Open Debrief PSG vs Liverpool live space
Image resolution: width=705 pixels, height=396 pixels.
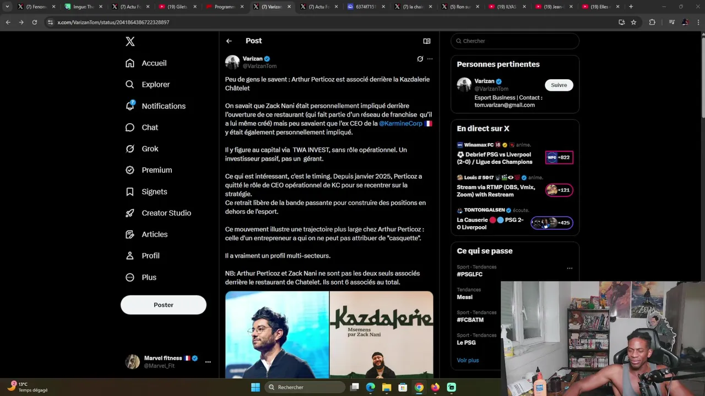click(x=515, y=154)
